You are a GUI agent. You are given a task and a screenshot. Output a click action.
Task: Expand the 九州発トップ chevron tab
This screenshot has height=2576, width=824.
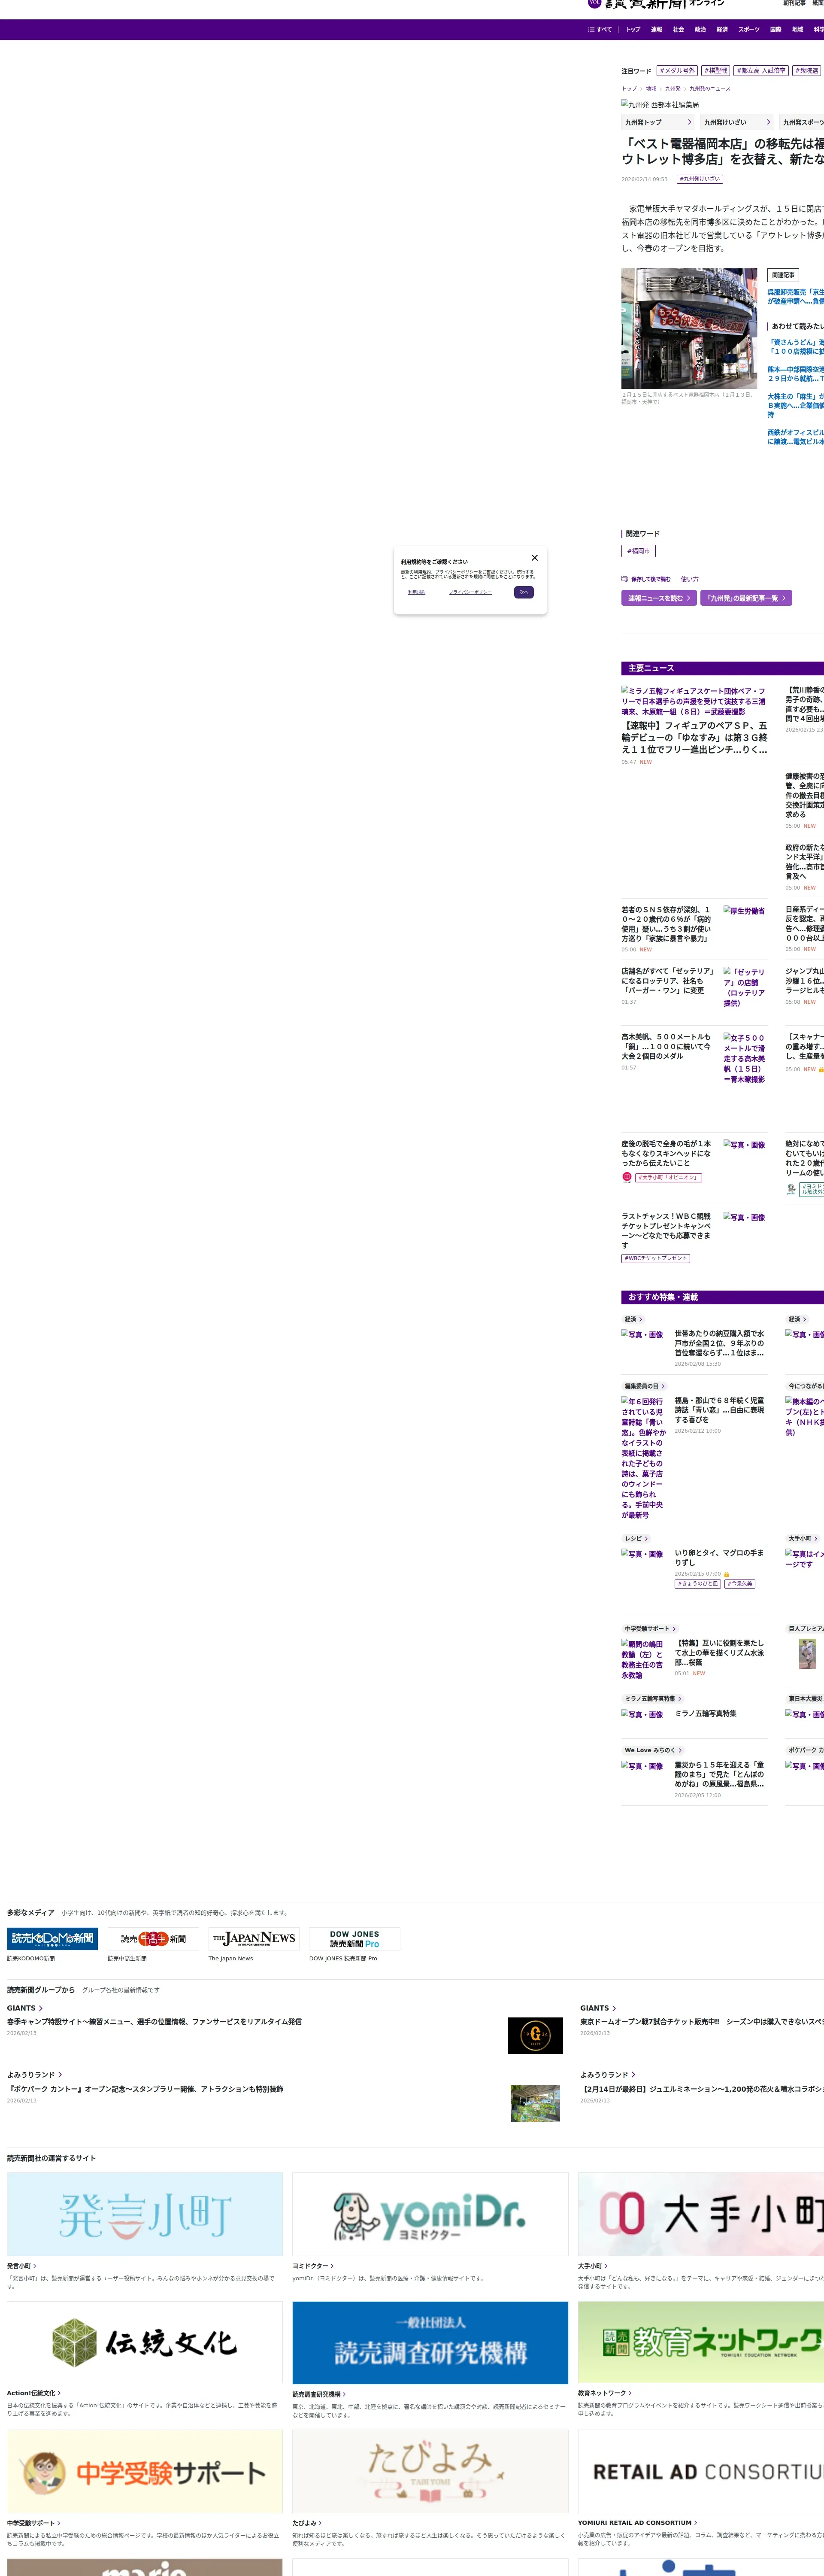pyautogui.click(x=689, y=122)
